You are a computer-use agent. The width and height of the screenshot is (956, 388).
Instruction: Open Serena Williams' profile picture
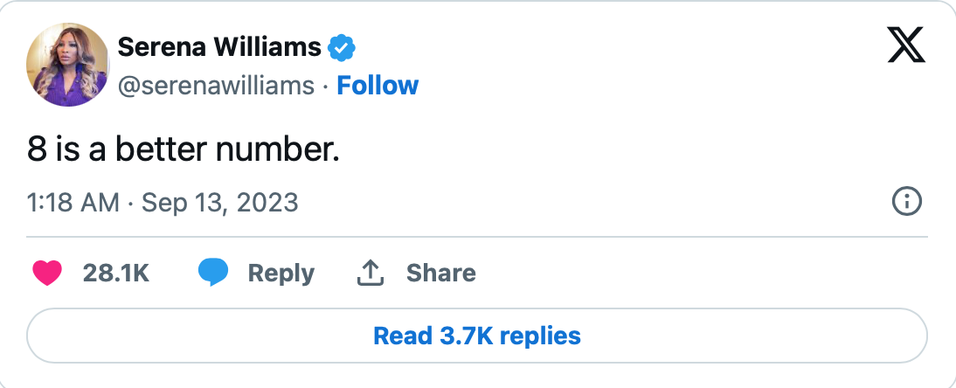(66, 66)
